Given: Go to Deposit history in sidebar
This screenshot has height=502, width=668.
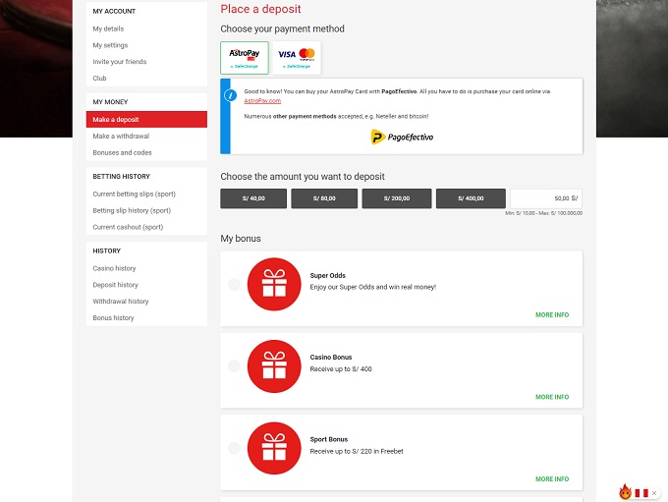Looking at the screenshot, I should (x=115, y=285).
